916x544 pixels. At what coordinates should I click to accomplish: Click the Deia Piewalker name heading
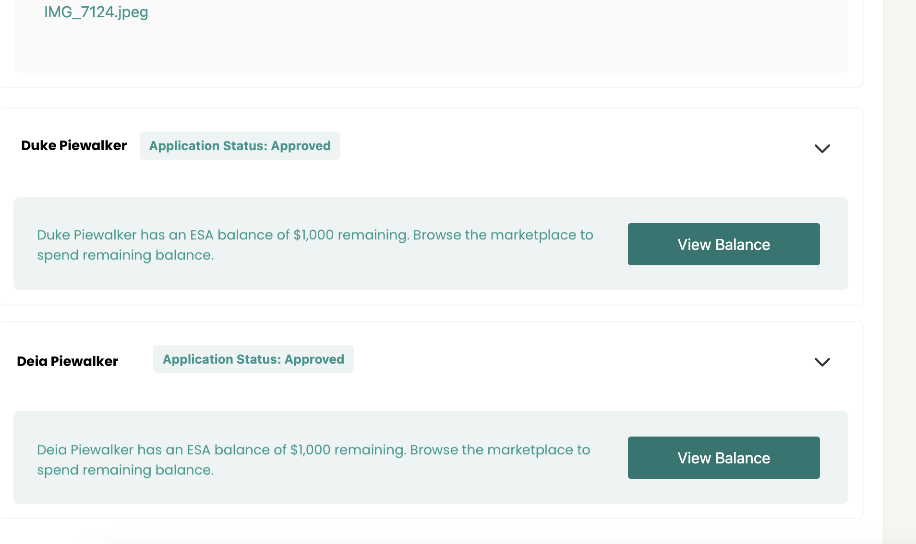[x=67, y=361]
